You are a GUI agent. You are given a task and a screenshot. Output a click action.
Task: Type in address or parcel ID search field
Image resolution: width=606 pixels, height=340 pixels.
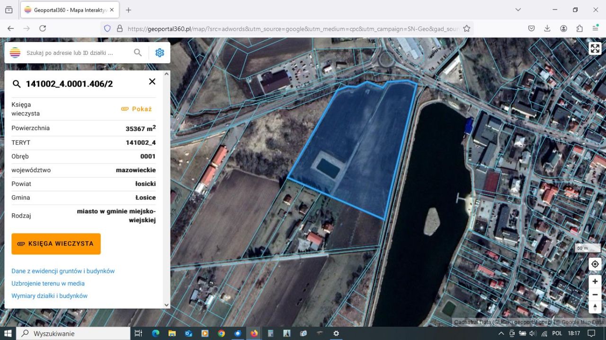point(76,53)
